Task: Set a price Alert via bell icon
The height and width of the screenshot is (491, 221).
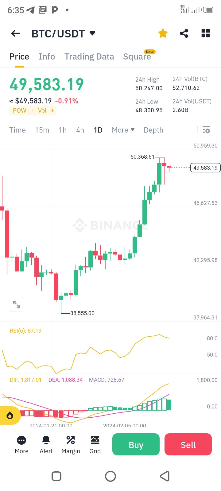Action: (46, 444)
